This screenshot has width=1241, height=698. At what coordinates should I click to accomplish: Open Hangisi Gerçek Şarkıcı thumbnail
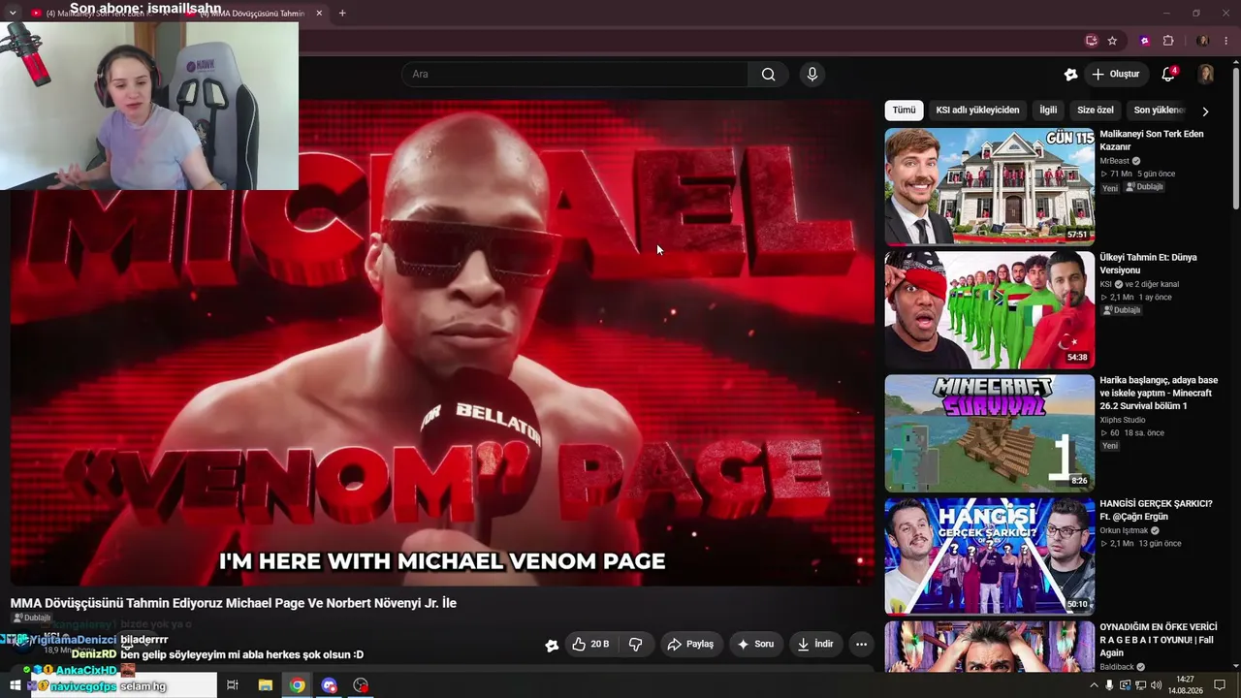click(x=989, y=556)
